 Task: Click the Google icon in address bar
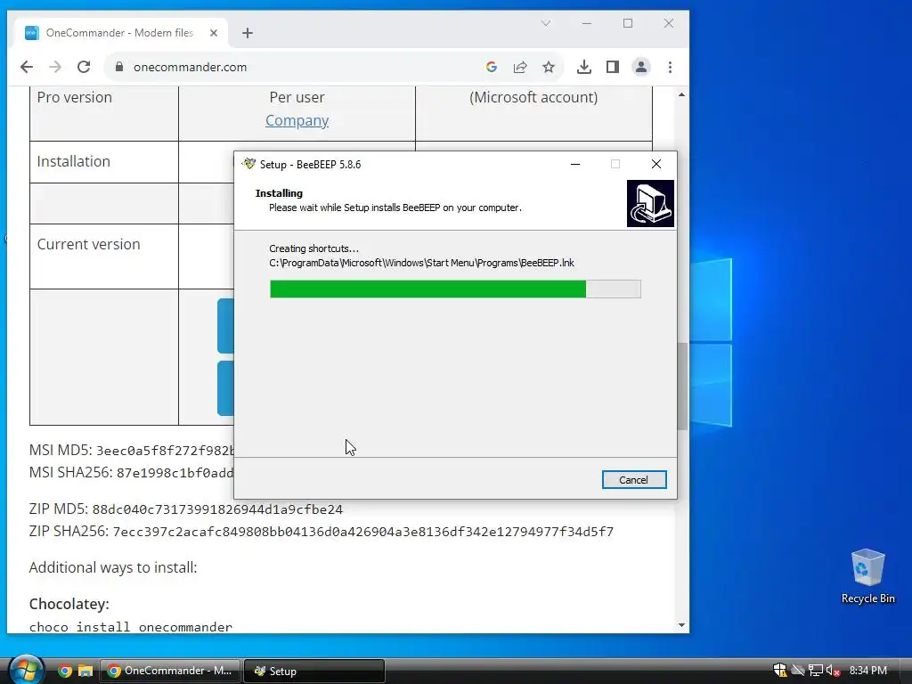(x=492, y=67)
